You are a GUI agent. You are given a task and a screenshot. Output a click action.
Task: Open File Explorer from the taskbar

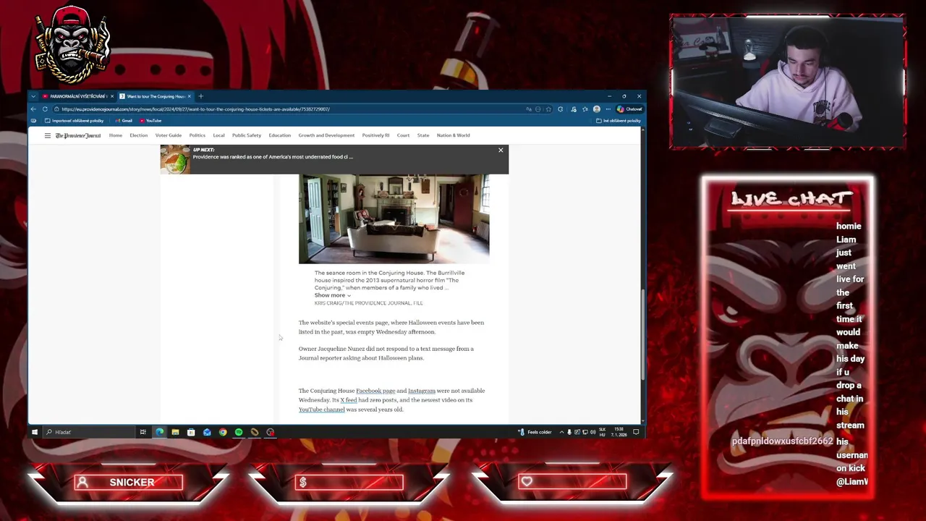[x=175, y=432]
